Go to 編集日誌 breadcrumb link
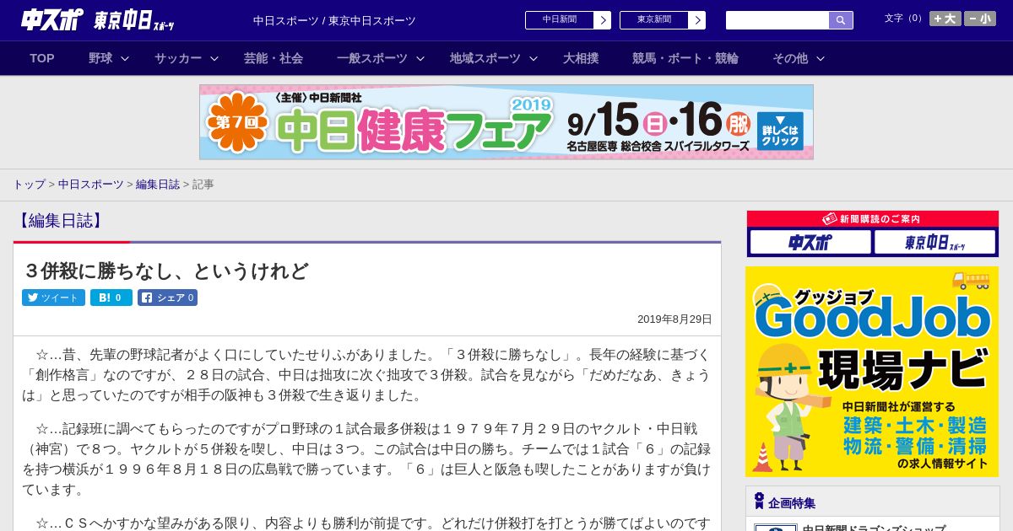Viewport: 1013px width, 531px height. pyautogui.click(x=158, y=184)
